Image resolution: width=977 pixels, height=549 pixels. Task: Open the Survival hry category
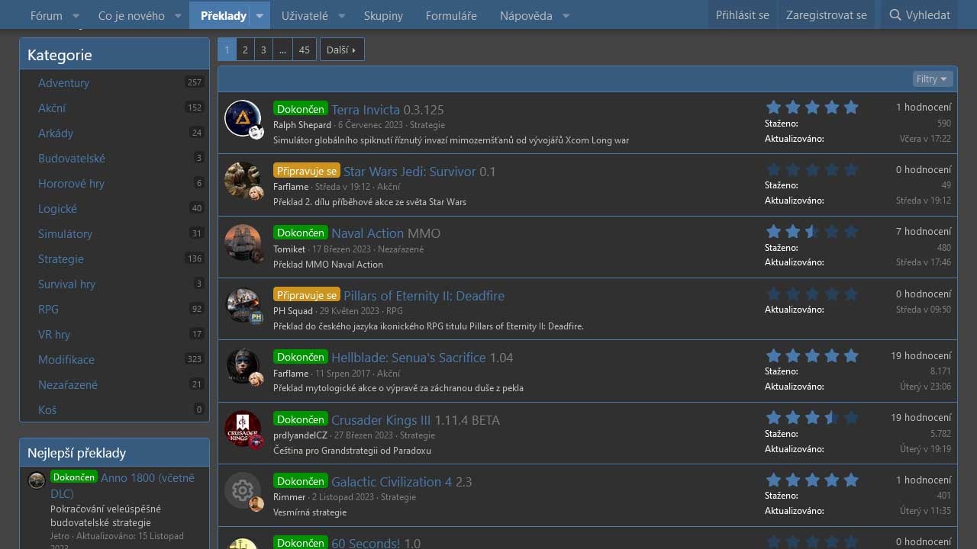[66, 284]
